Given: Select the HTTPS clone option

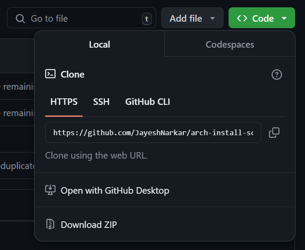Looking at the screenshot, I should point(64,102).
